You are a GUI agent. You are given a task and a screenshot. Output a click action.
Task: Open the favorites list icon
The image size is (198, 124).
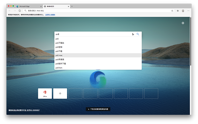[x=178, y=11]
